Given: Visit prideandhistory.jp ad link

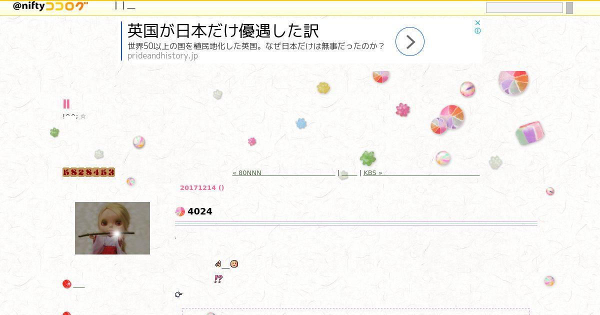Looking at the screenshot, I should pos(162,55).
